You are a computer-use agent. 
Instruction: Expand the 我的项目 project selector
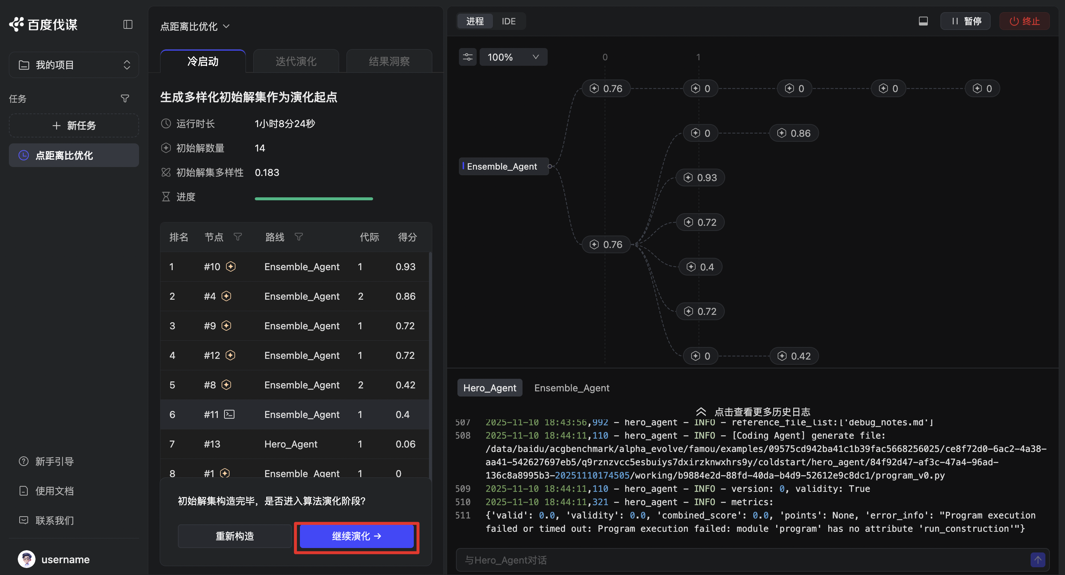tap(74, 65)
